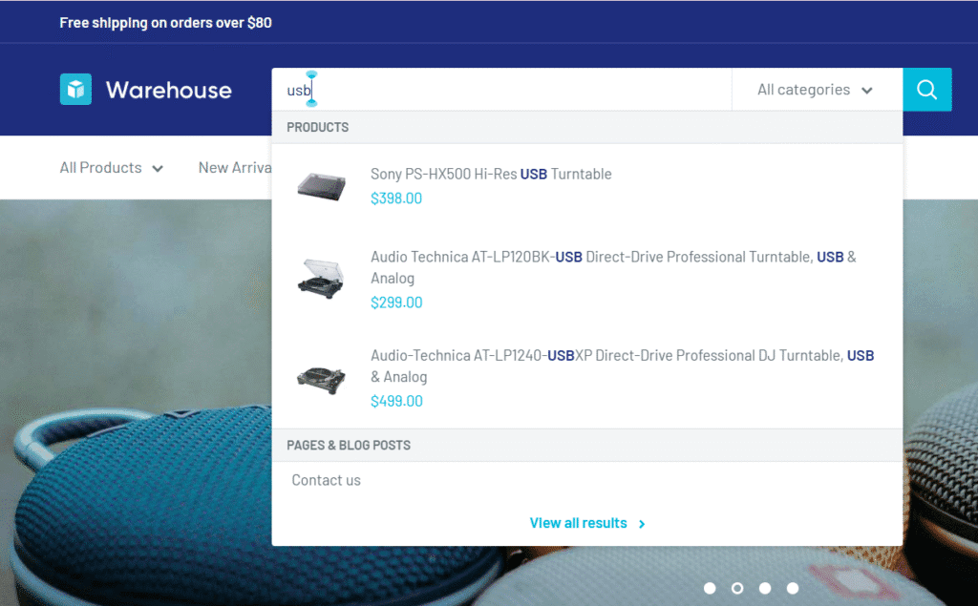Click the chevron next to All Products

coord(158,168)
